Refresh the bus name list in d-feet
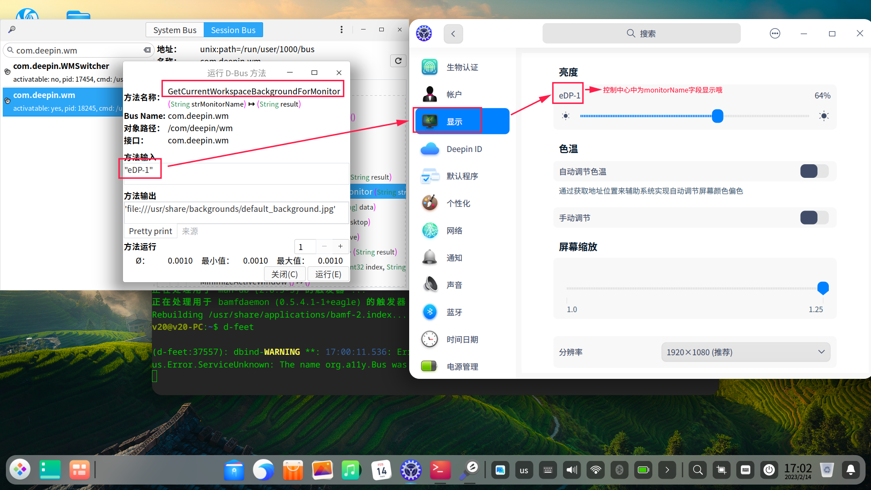 coord(398,60)
